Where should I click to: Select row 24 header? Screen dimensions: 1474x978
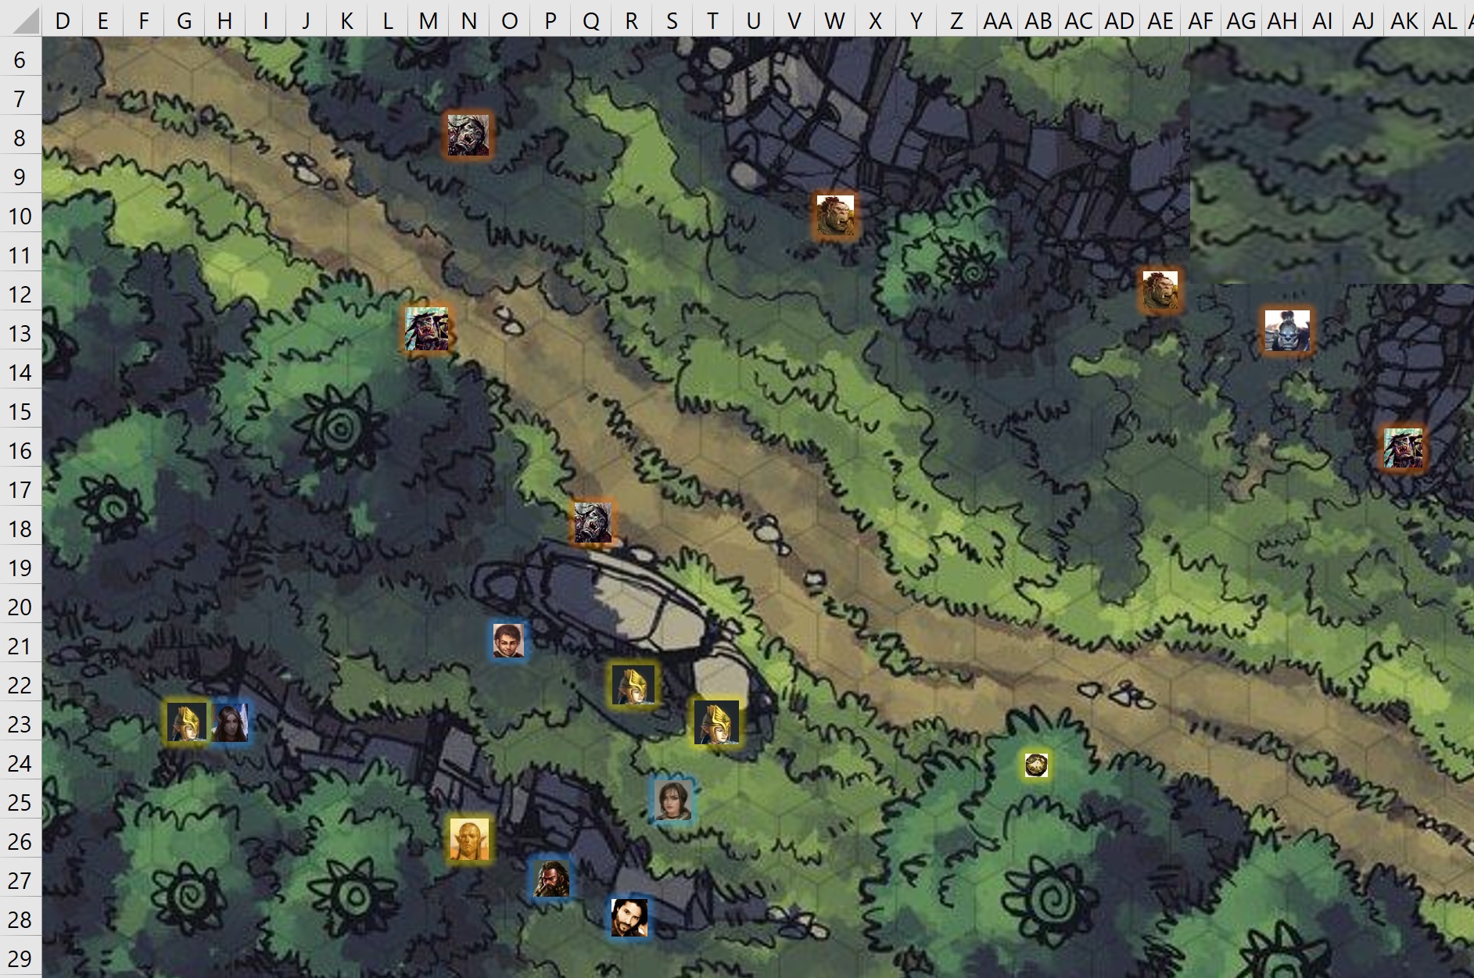(20, 763)
